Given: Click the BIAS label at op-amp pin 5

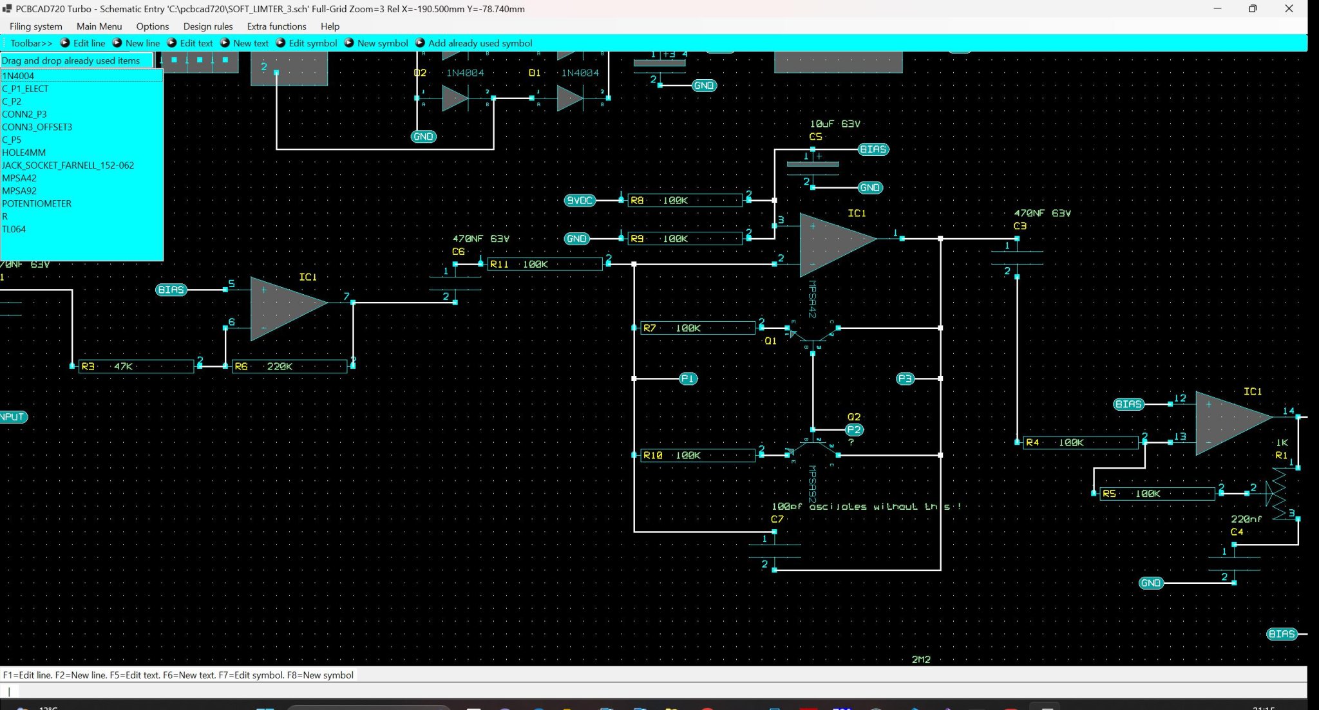Looking at the screenshot, I should (x=171, y=290).
